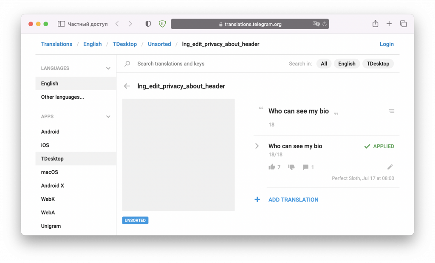
Task: Like the translation with thumbs up
Action: click(x=272, y=167)
